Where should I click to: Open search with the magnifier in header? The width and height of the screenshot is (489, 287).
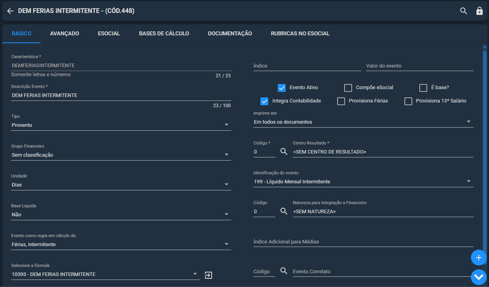[464, 11]
